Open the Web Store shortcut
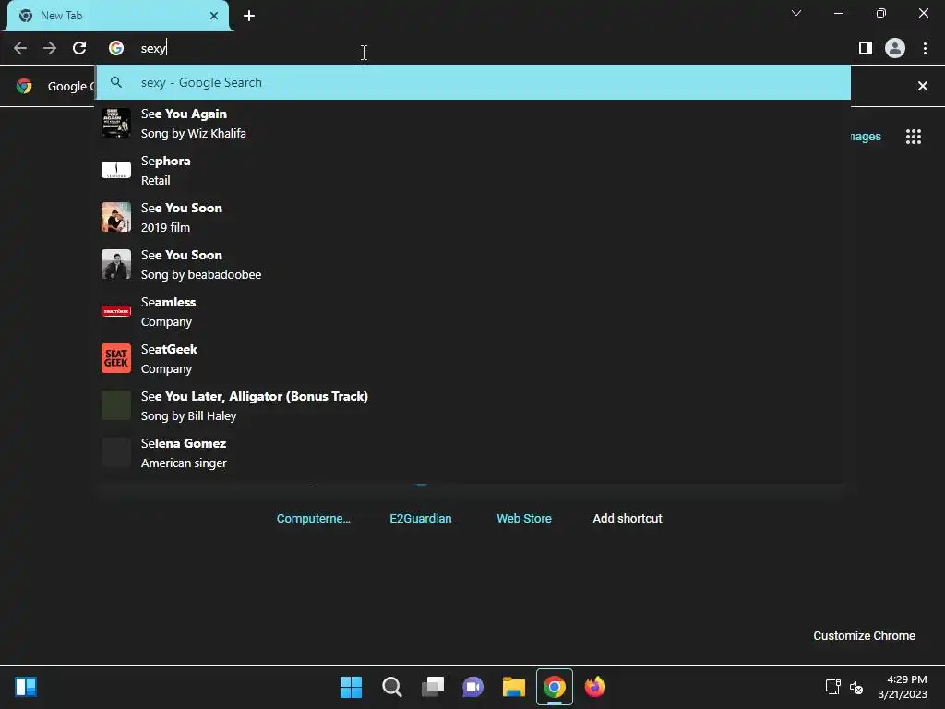The image size is (945, 709). point(524,519)
